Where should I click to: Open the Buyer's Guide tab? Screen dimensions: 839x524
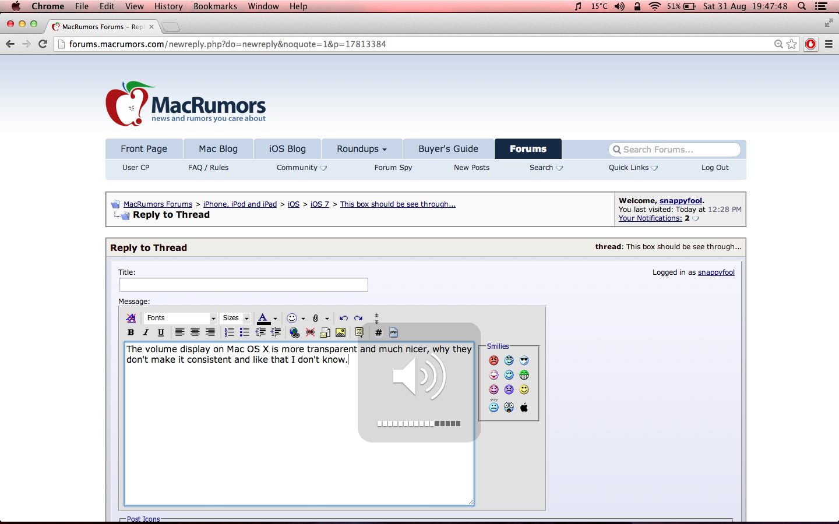click(x=448, y=148)
